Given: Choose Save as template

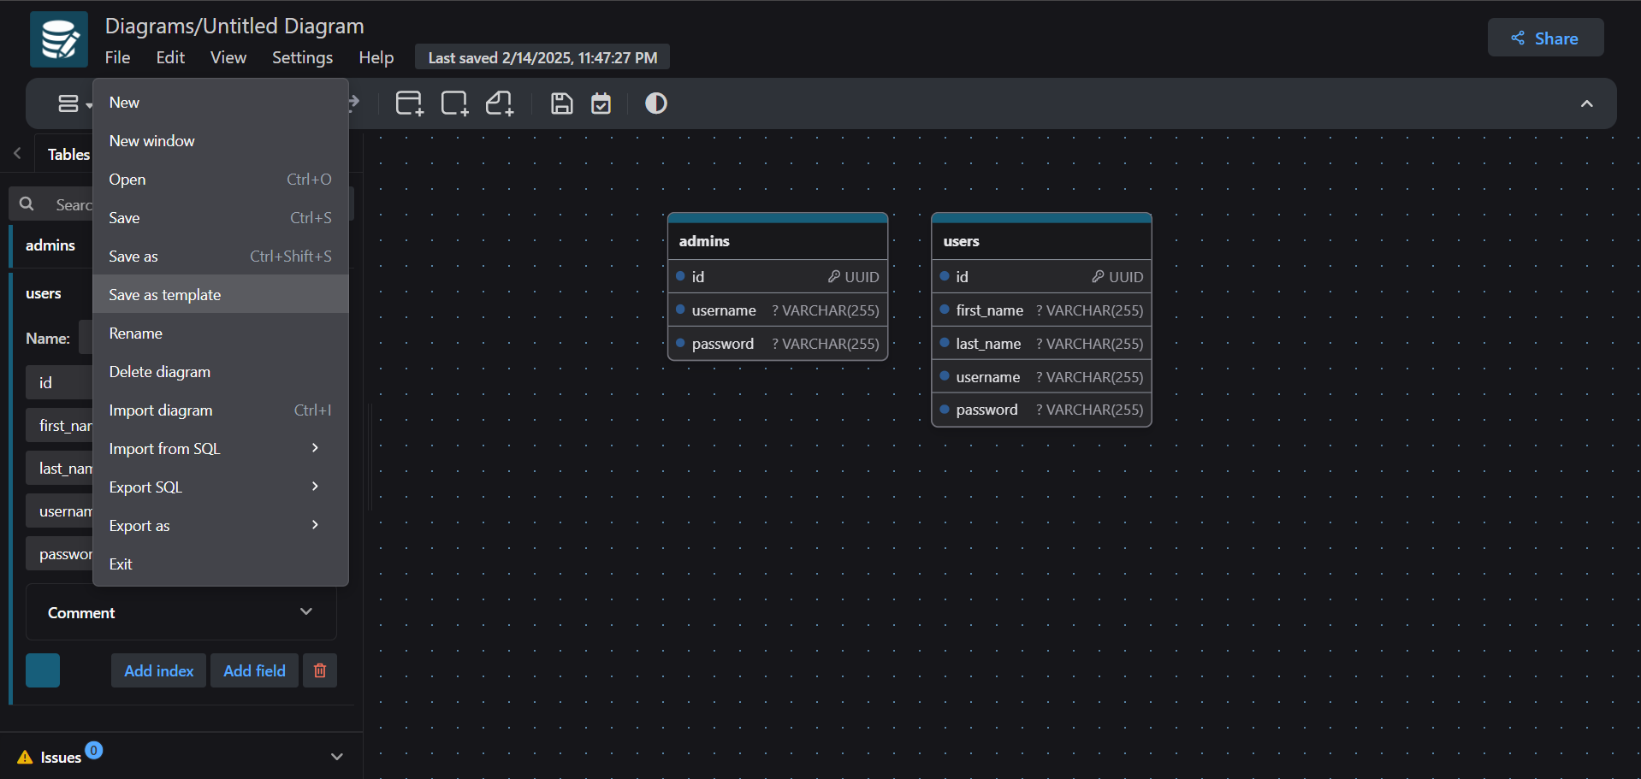Looking at the screenshot, I should (x=221, y=294).
